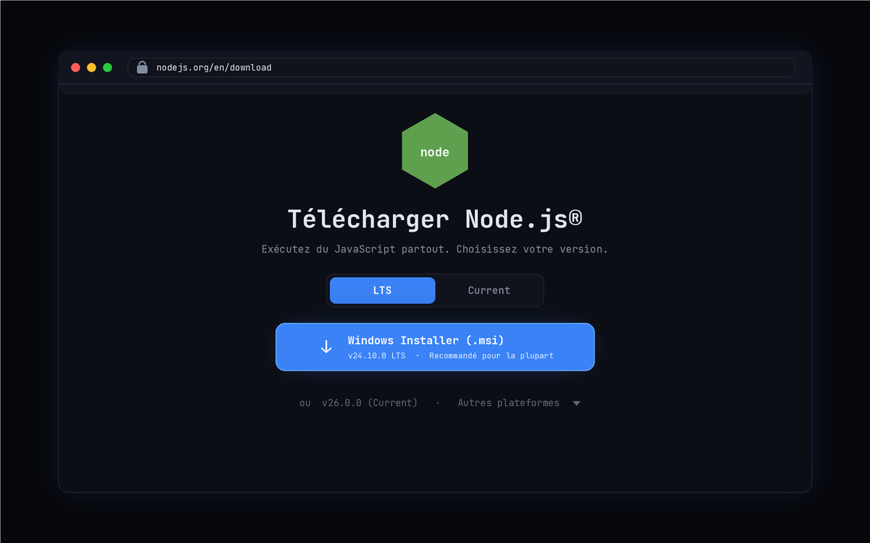Expand the Autres plateformes dropdown arrow

point(576,403)
